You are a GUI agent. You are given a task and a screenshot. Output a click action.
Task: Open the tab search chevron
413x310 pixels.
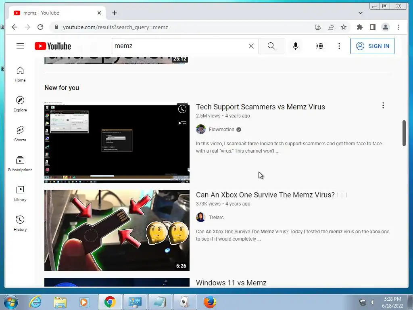click(x=361, y=13)
